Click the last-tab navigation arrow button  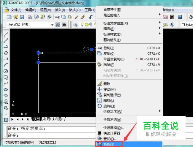28,119
